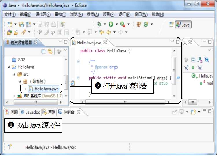Toggle Hide Static Members in Outline
The image size is (219, 156).
click(x=186, y=67)
